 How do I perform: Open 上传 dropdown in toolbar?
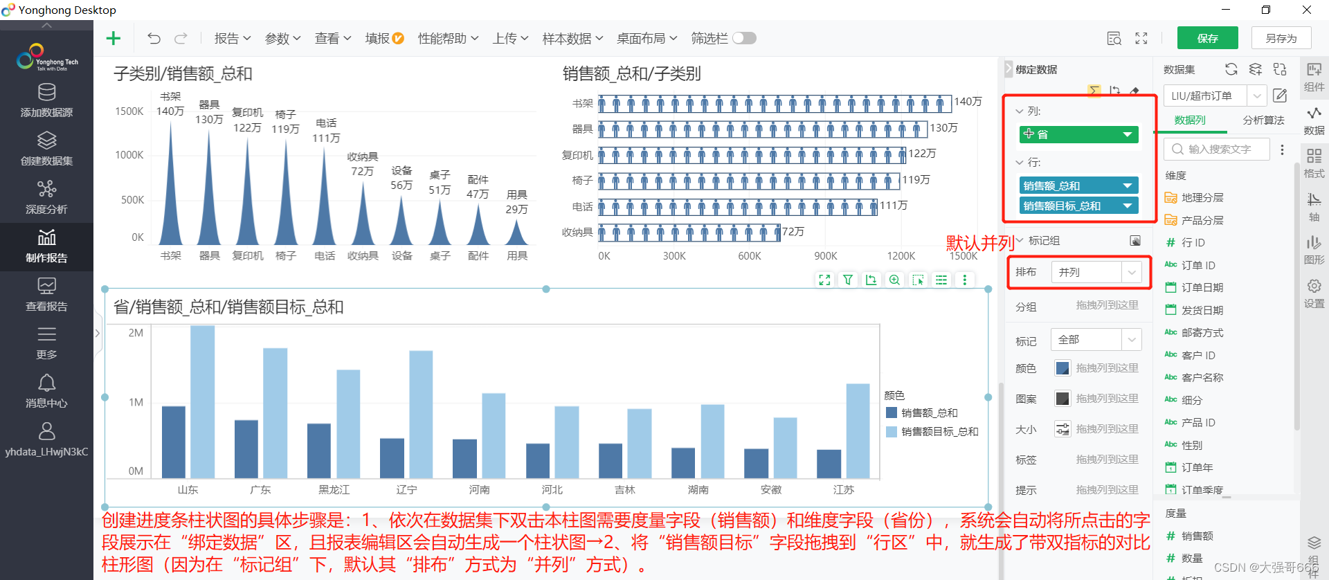click(x=510, y=39)
